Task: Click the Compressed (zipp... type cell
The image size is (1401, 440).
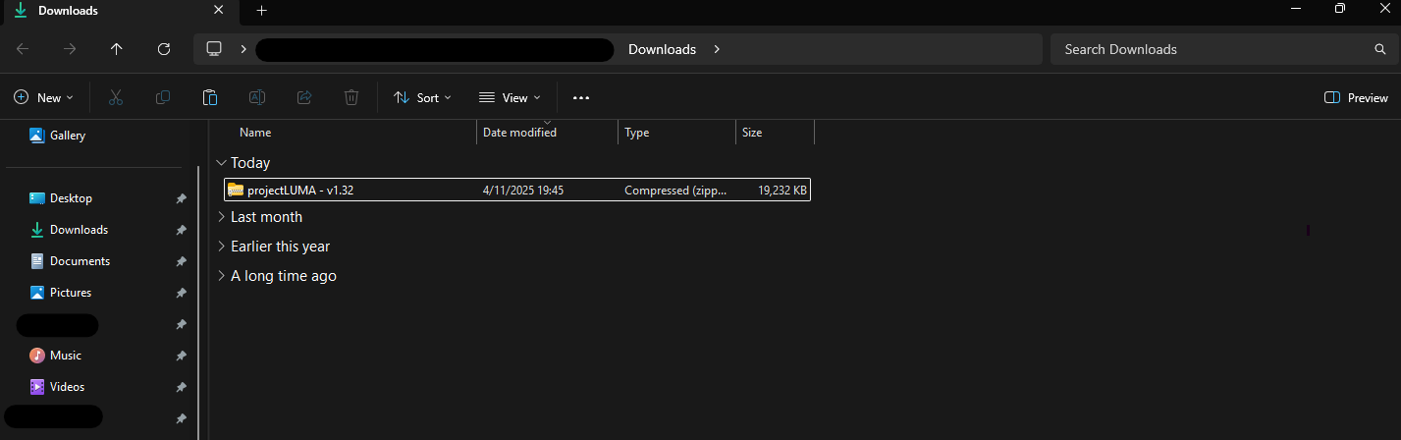Action: (675, 191)
